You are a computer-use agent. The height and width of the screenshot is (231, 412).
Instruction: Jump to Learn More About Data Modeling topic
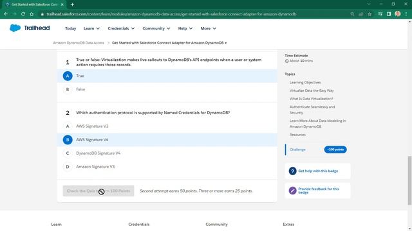[317, 124]
